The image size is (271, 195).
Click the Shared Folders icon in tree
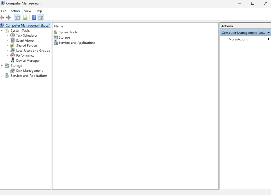[x=12, y=46]
